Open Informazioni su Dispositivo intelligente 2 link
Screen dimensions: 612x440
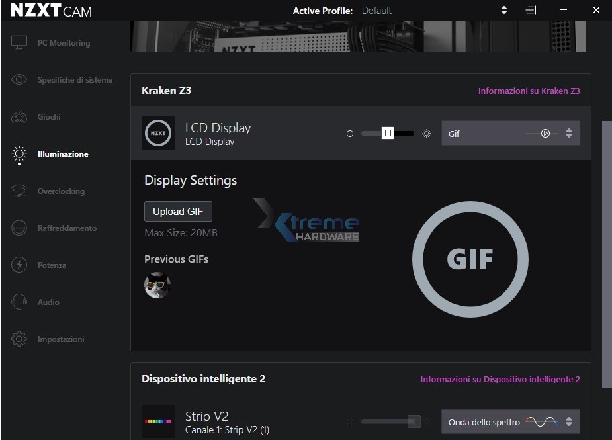coord(500,379)
